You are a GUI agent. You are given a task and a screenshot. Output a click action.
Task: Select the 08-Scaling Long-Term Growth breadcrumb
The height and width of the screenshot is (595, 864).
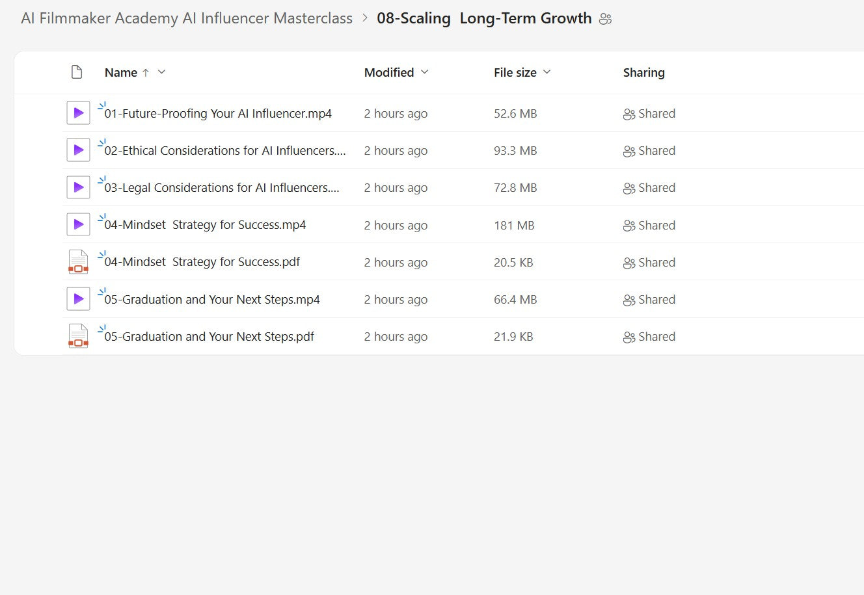tap(484, 18)
